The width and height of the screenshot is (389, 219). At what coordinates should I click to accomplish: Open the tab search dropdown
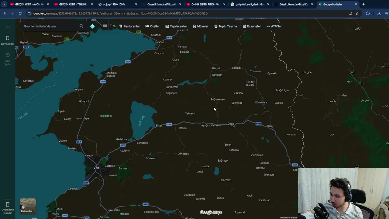click(x=4, y=4)
